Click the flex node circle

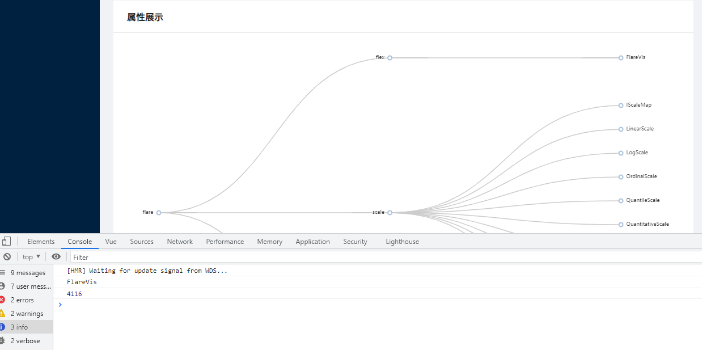point(390,58)
